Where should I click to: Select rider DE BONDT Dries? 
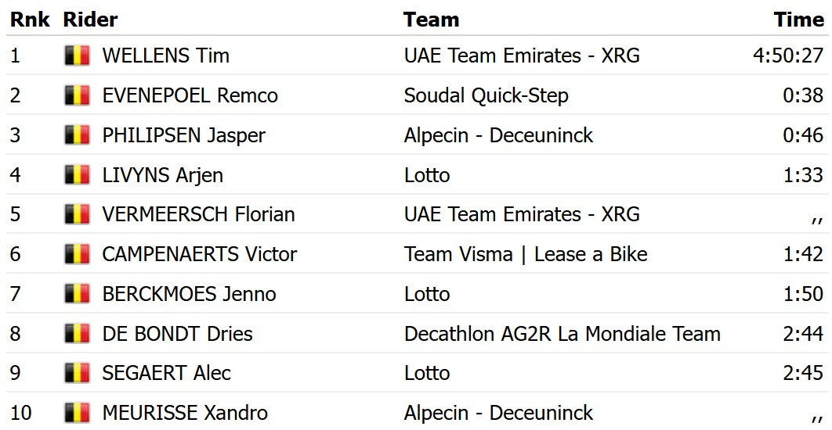177,334
